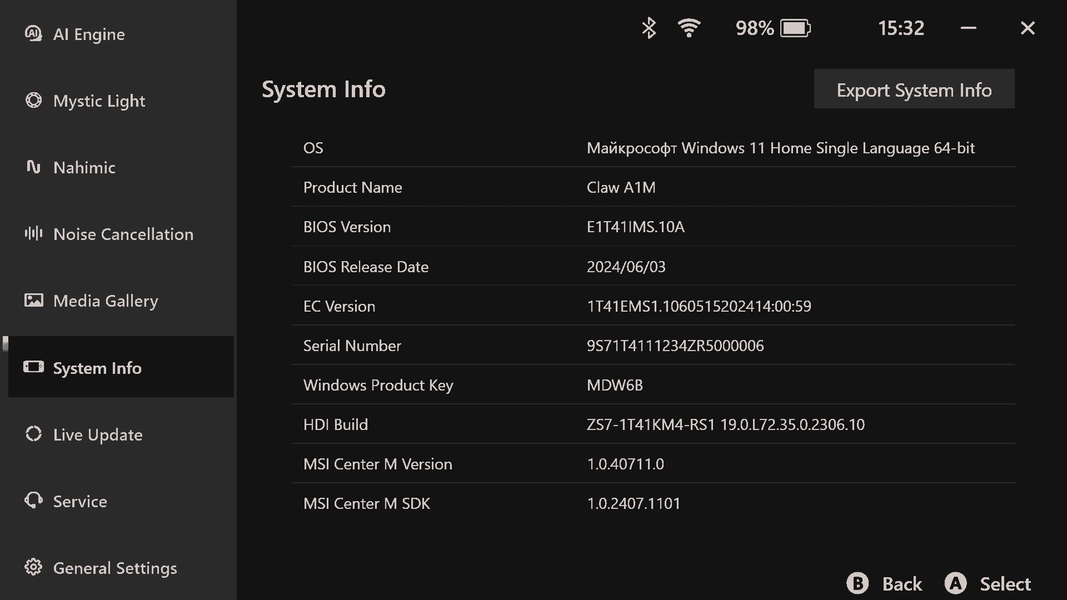Click the Media Gallery picture icon

click(33, 300)
